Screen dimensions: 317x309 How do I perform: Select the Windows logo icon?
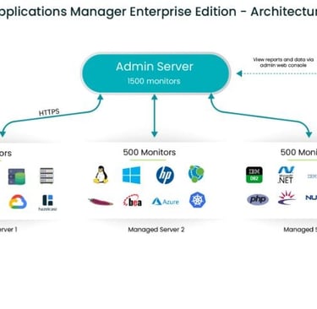[132, 175]
